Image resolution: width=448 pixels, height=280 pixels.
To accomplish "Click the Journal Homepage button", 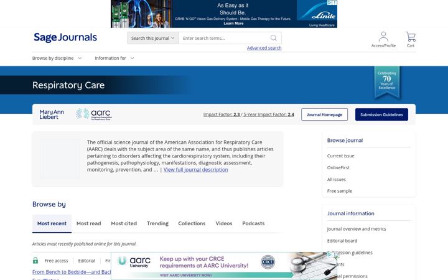I will tap(324, 114).
